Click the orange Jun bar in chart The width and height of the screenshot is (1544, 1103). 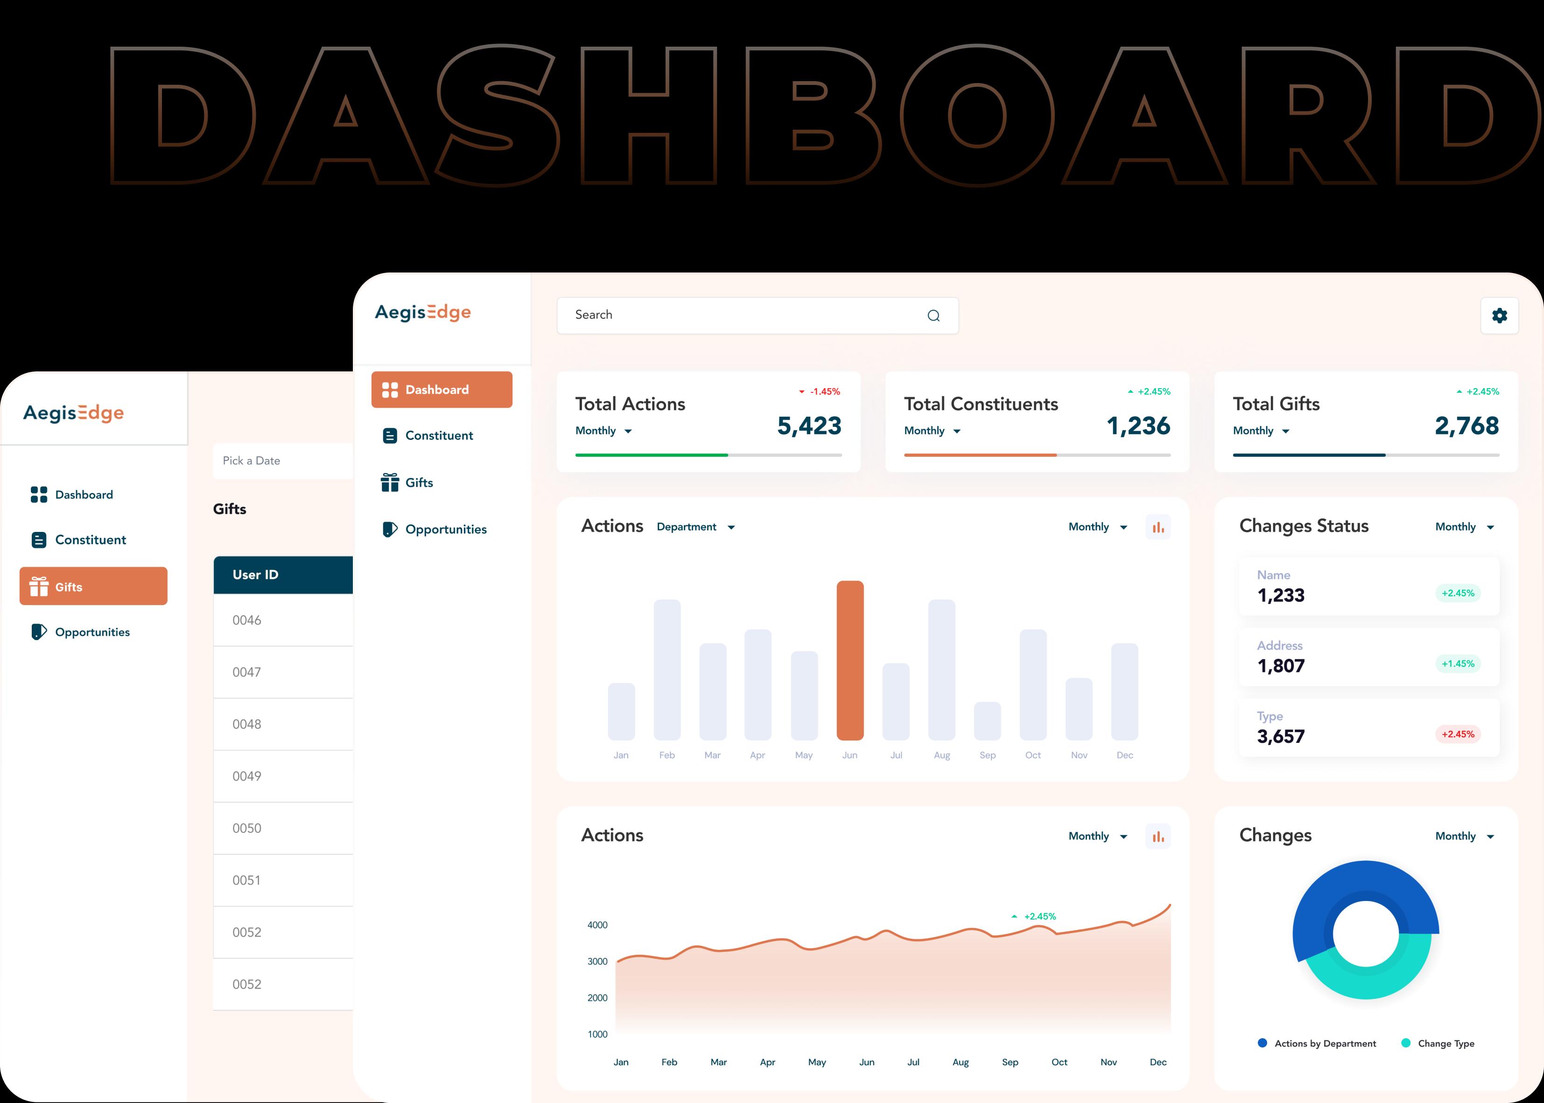pos(850,660)
